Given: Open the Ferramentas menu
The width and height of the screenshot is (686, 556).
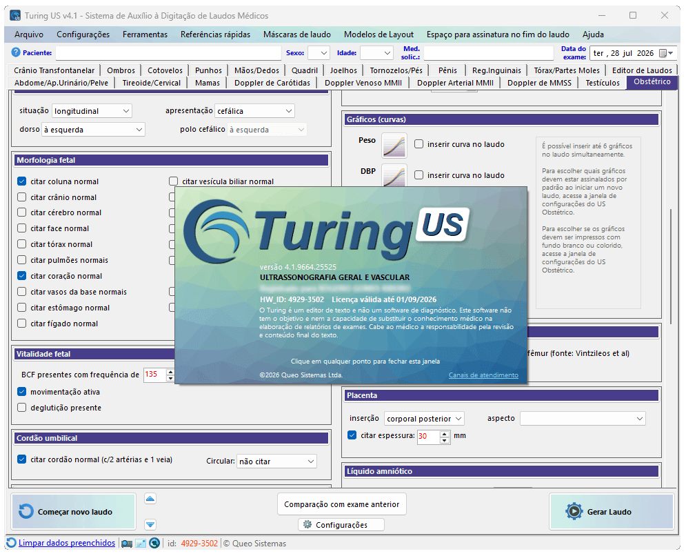Looking at the screenshot, I should click(x=145, y=34).
